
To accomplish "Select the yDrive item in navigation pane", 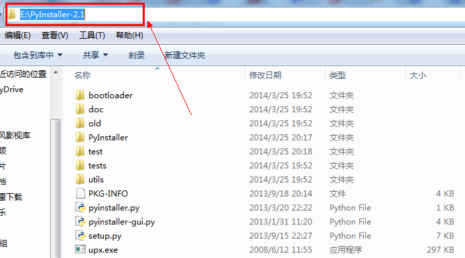I will click(x=11, y=90).
